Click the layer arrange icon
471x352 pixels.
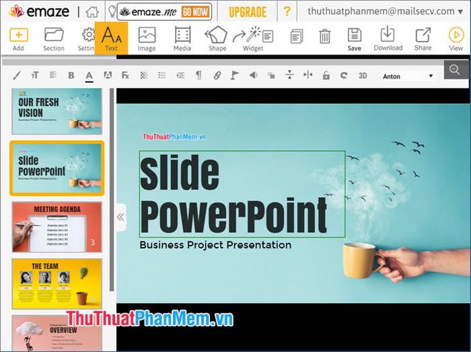[x=272, y=75]
